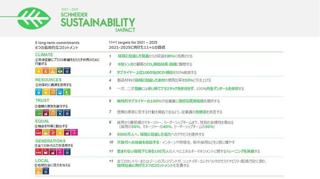Click the CLIMATE commitment heading
The image size is (320, 179).
pos(44,55)
